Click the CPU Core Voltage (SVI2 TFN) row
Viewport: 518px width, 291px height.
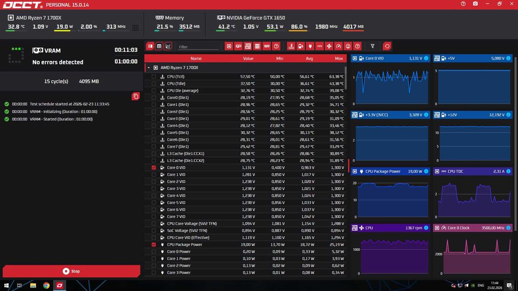click(x=245, y=223)
